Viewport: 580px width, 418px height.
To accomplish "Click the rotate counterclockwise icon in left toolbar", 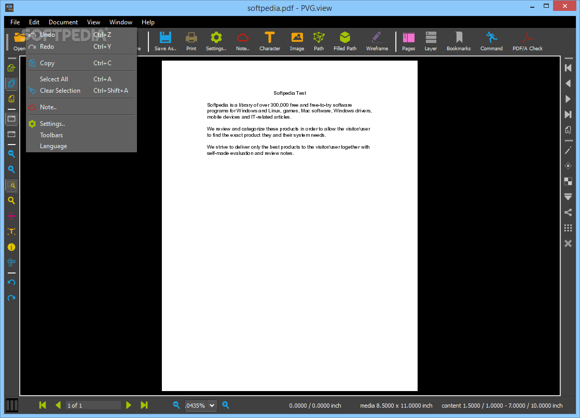I will [x=11, y=282].
